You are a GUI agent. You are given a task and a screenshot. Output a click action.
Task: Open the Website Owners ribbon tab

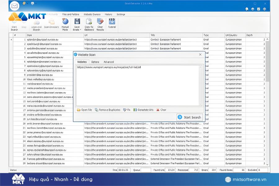coord(92,14)
